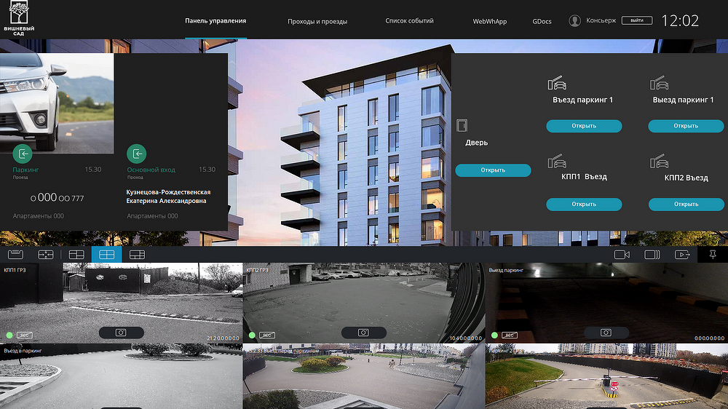Open the Список событий tab

pos(409,21)
